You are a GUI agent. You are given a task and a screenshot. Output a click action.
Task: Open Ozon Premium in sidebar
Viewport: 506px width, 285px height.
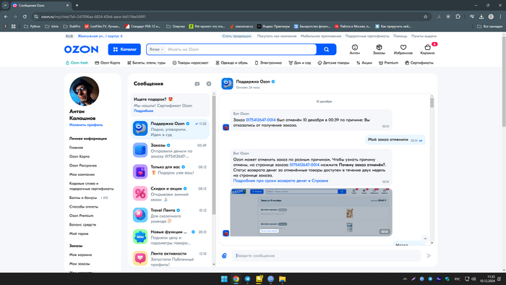(81, 216)
